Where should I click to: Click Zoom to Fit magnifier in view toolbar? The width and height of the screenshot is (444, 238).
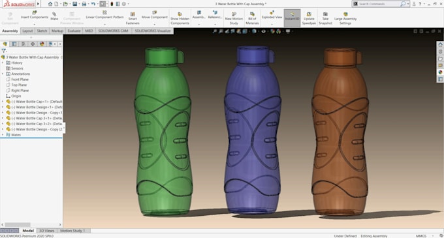point(215,31)
